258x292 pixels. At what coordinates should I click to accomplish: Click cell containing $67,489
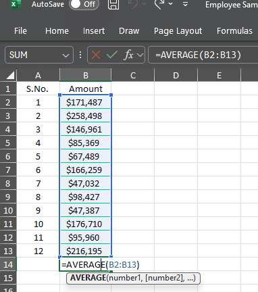point(86,156)
